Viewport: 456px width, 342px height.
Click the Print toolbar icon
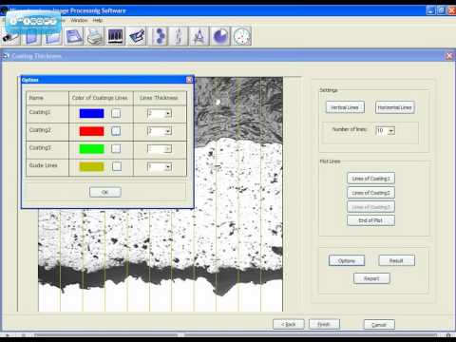pos(95,36)
